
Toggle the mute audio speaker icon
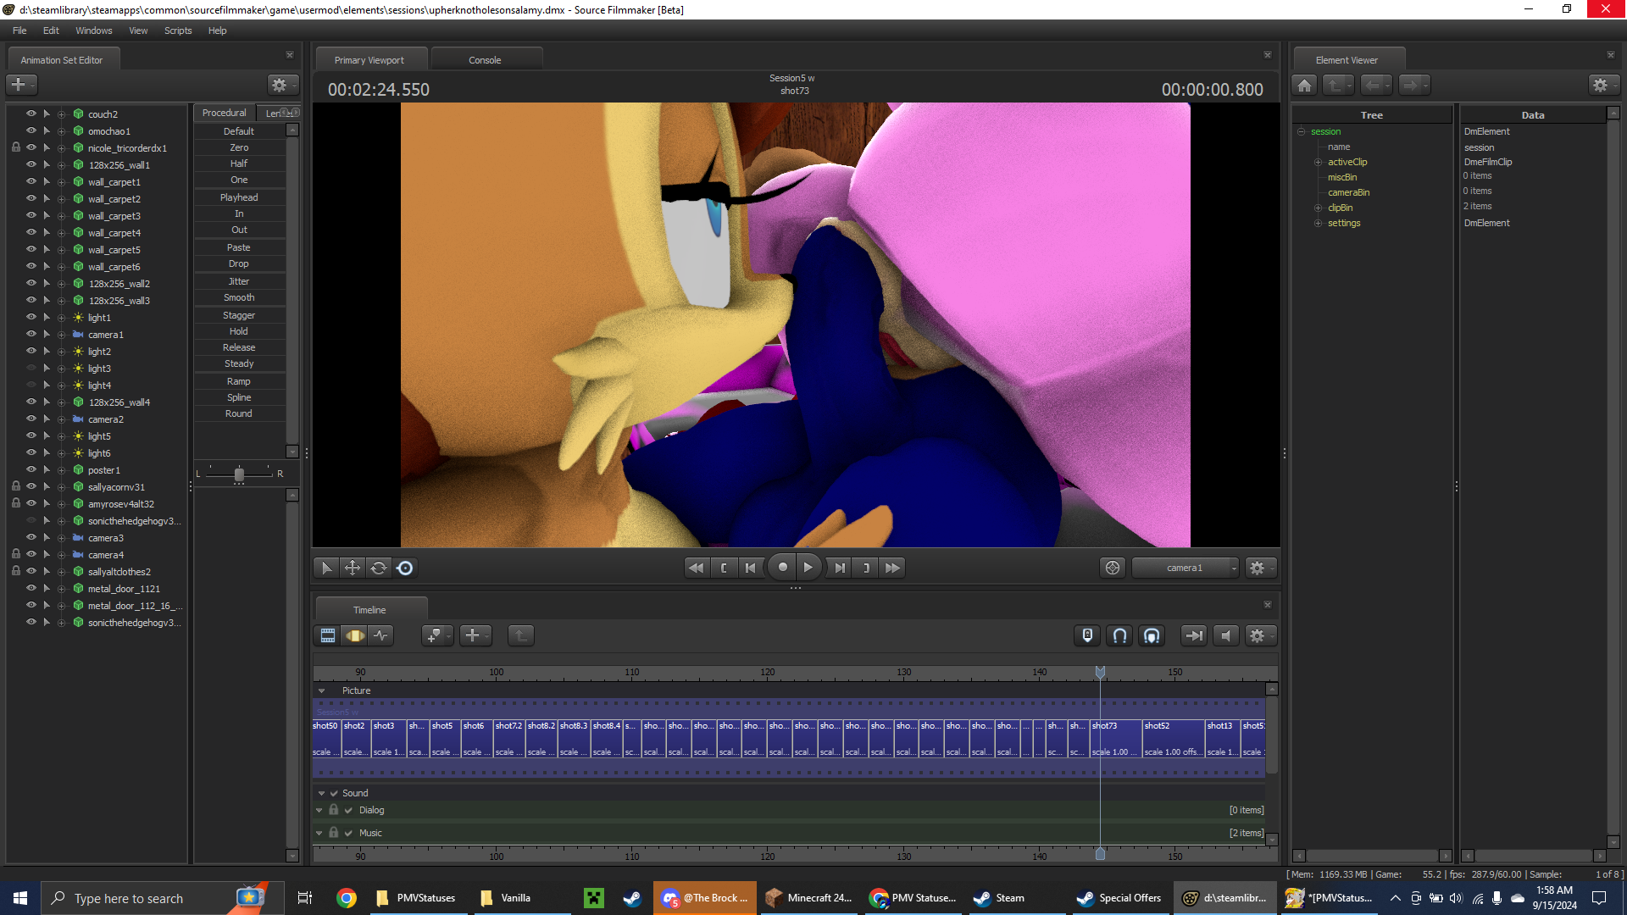tap(1226, 635)
